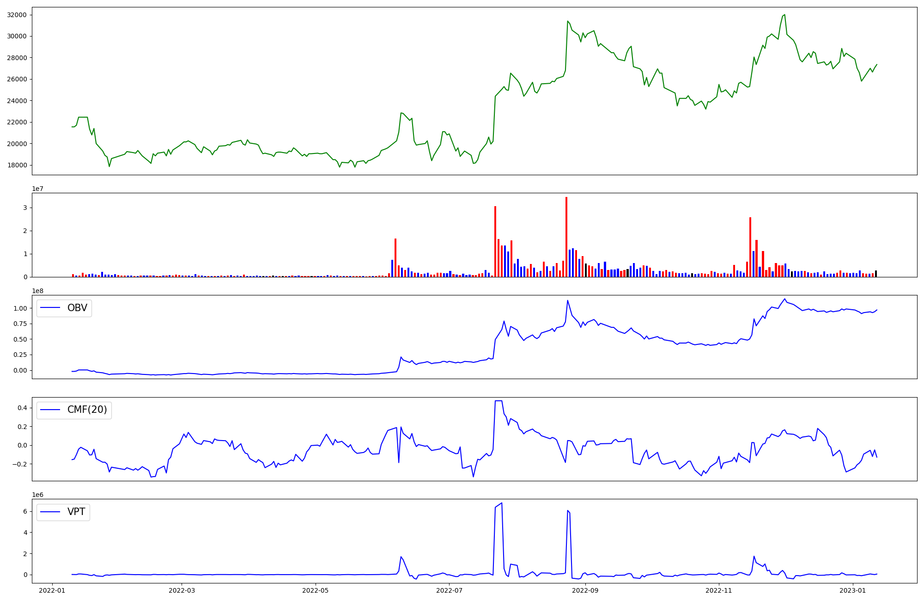
Task: Click the 1e7 volume scale label
Action: 38,189
